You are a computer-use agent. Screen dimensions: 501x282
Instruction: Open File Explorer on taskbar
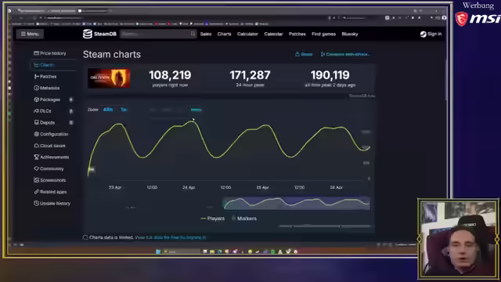(x=212, y=251)
